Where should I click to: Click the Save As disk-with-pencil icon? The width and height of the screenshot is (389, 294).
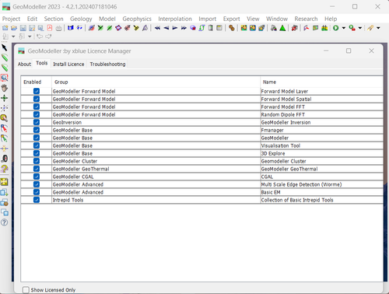[32, 28]
